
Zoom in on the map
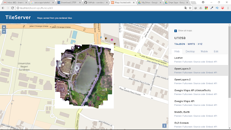[4, 27]
